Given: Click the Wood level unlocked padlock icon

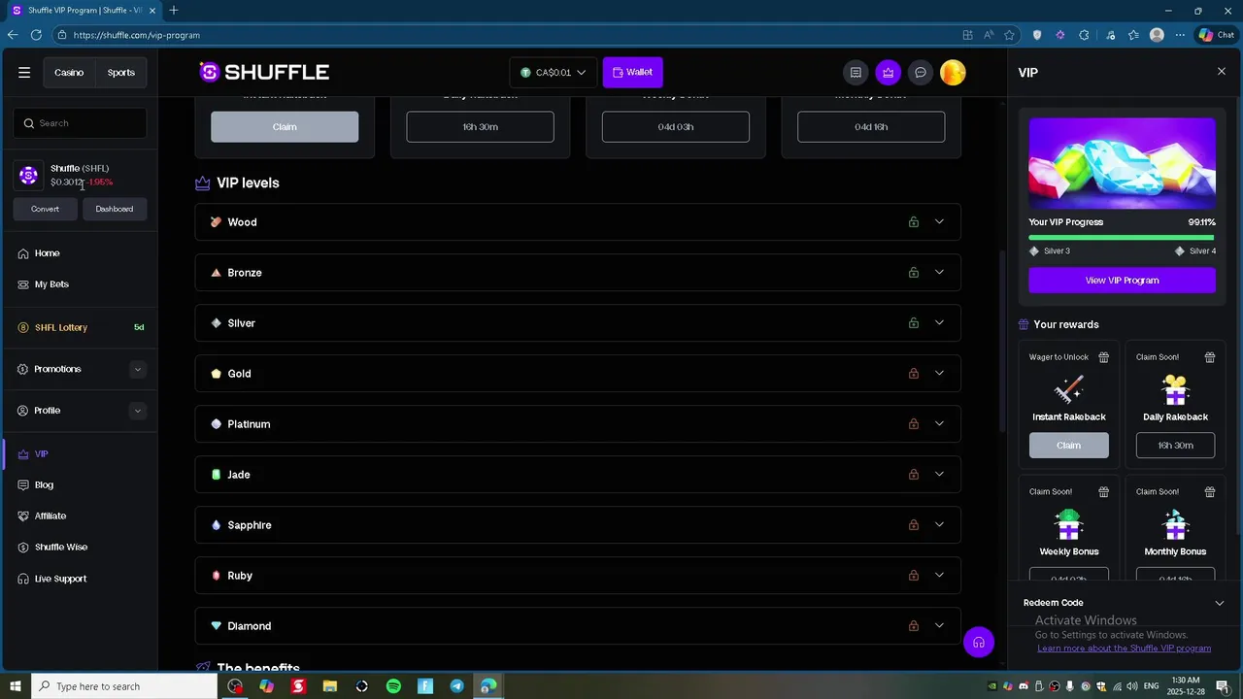Looking at the screenshot, I should pyautogui.click(x=914, y=222).
